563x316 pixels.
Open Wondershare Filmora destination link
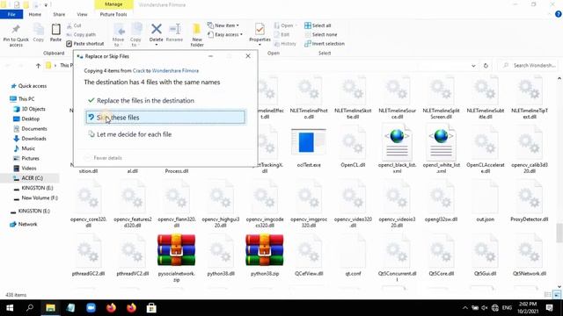(x=175, y=71)
